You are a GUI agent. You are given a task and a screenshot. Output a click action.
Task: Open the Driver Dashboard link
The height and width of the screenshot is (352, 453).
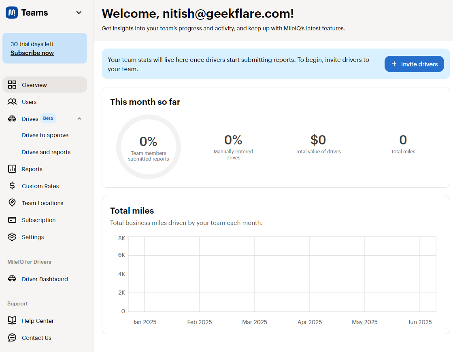tap(45, 279)
